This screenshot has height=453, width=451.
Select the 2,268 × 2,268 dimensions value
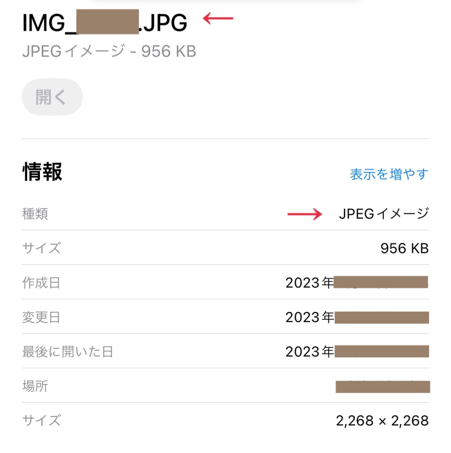(382, 421)
